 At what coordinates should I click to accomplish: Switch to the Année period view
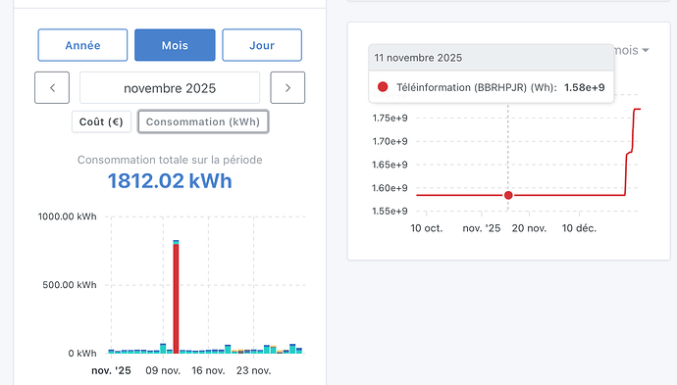point(82,45)
